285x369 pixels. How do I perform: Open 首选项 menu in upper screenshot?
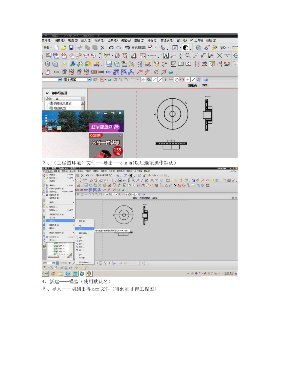[x=167, y=40]
